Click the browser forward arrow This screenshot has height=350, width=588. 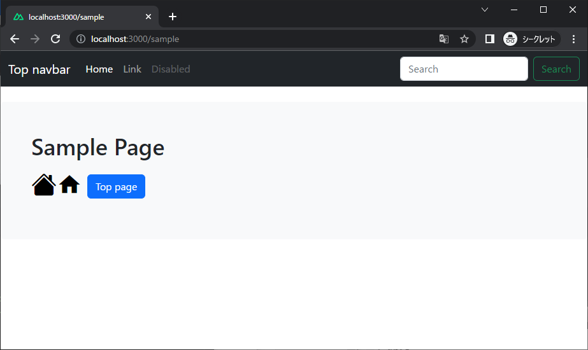click(35, 39)
